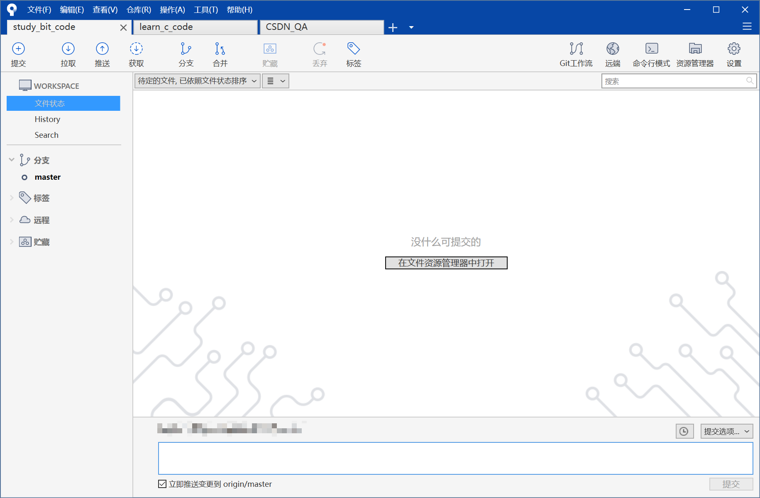Click the 丢弃 (Discard) toolbar icon
The height and width of the screenshot is (498, 760).
(320, 54)
